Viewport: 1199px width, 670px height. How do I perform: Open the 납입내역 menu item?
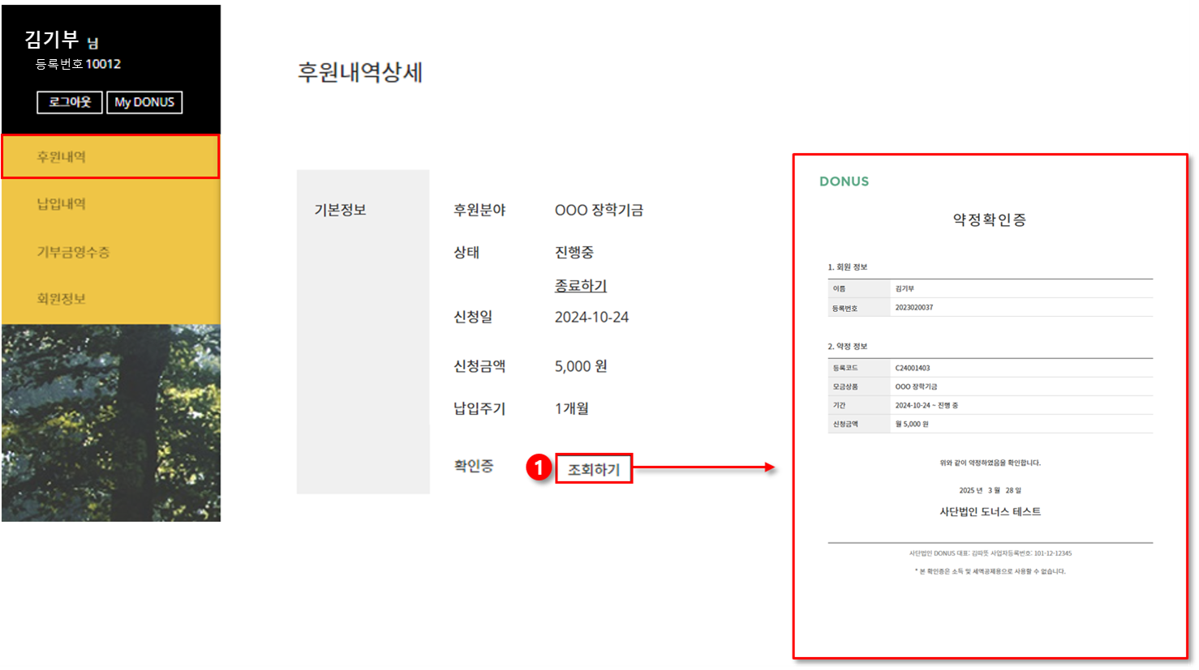click(x=110, y=203)
